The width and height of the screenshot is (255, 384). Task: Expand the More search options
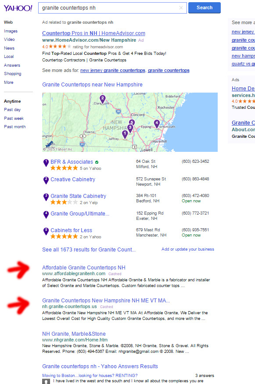9,83
